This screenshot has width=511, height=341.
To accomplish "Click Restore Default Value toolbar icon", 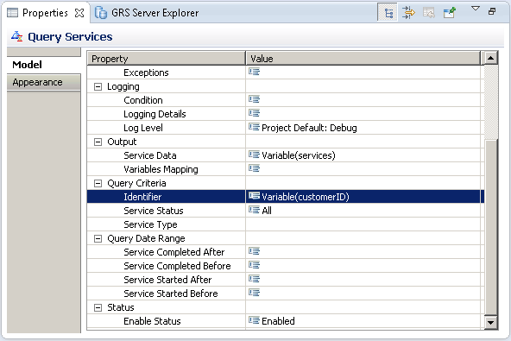I will click(x=429, y=13).
